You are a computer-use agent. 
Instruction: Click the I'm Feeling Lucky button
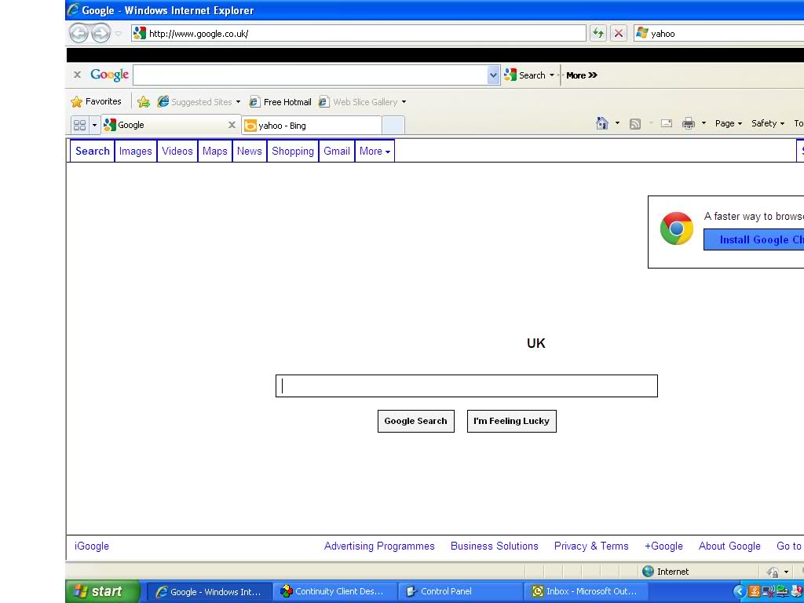512,421
